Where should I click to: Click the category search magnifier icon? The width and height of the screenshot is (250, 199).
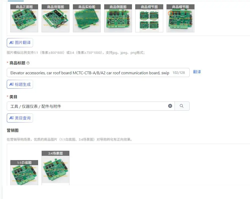[x=182, y=106]
